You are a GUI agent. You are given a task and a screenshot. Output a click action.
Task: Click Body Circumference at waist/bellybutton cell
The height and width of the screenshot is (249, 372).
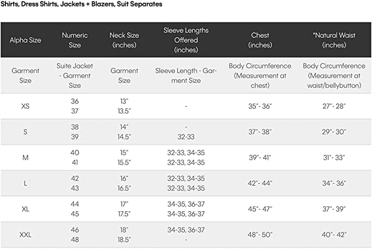click(334, 76)
